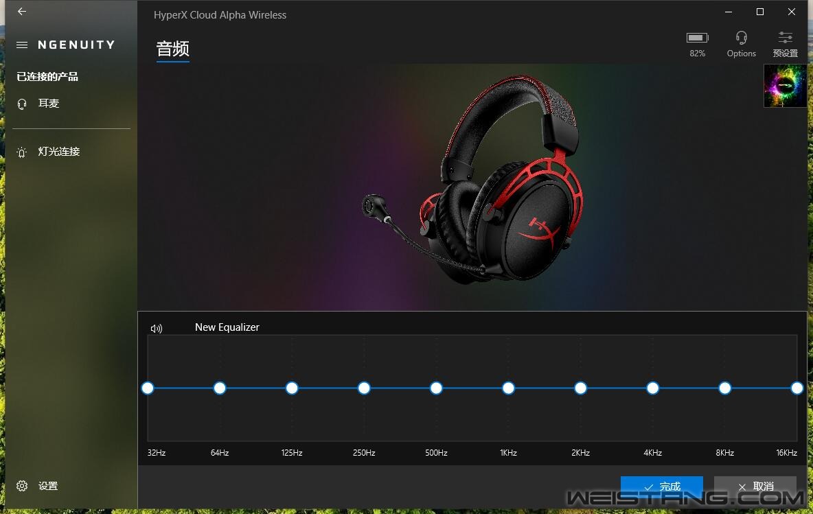Select the 音频 tab
The width and height of the screenshot is (813, 514).
click(x=172, y=49)
